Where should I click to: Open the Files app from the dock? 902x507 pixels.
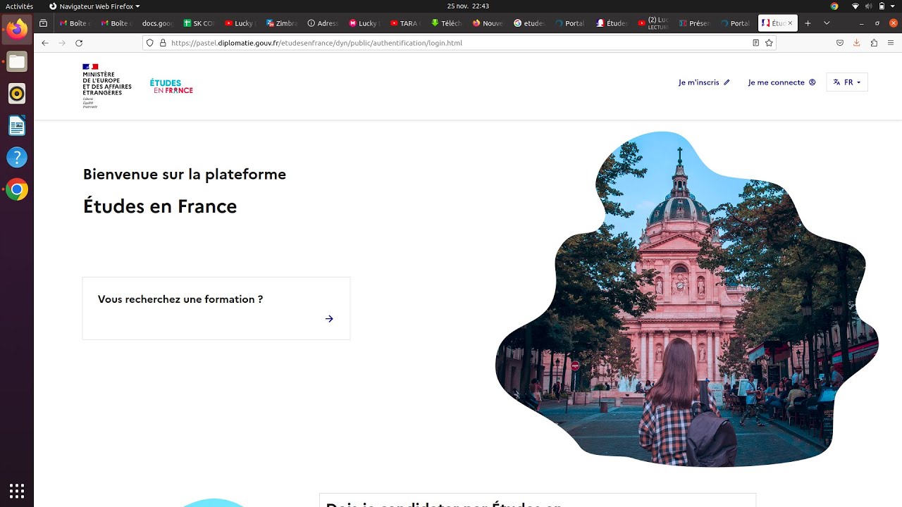(17, 62)
